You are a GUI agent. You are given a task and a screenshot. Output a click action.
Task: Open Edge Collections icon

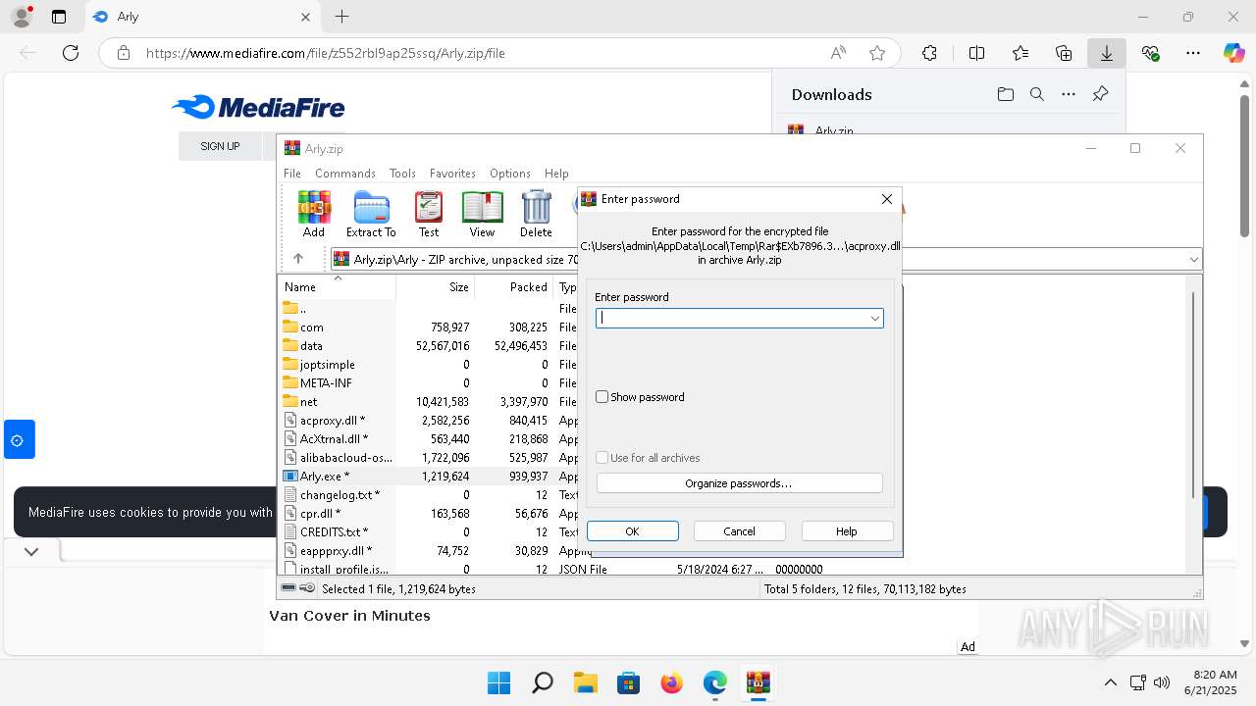click(1064, 53)
